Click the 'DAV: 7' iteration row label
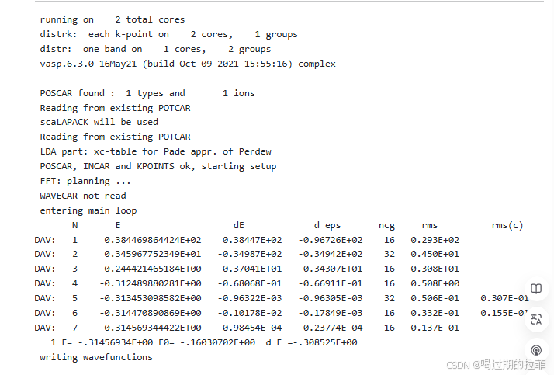Image resolution: width=554 pixels, height=375 pixels. point(56,328)
